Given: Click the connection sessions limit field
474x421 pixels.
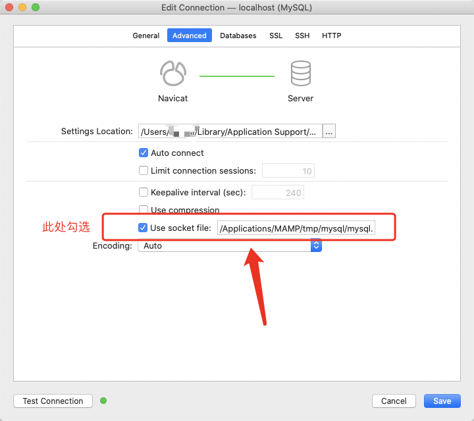Looking at the screenshot, I should point(288,170).
